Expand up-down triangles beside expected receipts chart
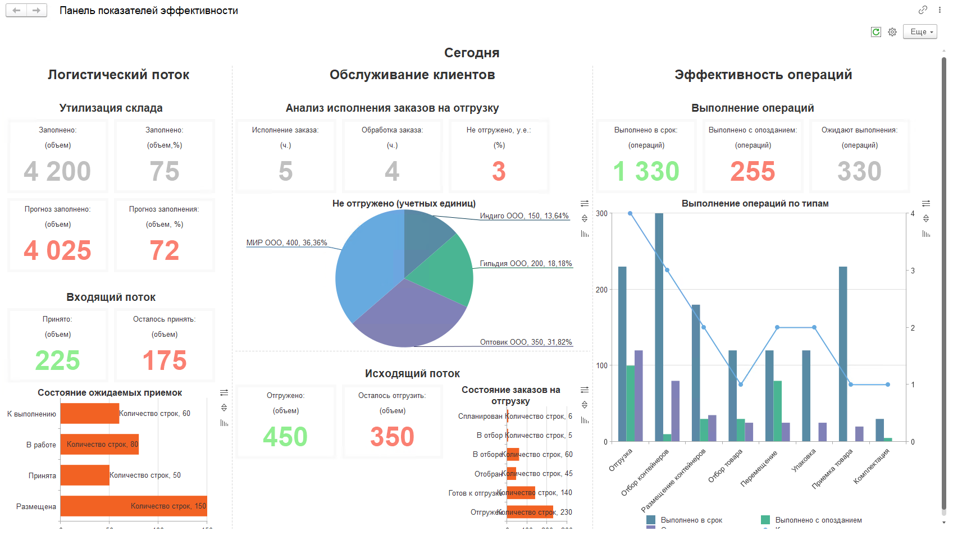 224,408
